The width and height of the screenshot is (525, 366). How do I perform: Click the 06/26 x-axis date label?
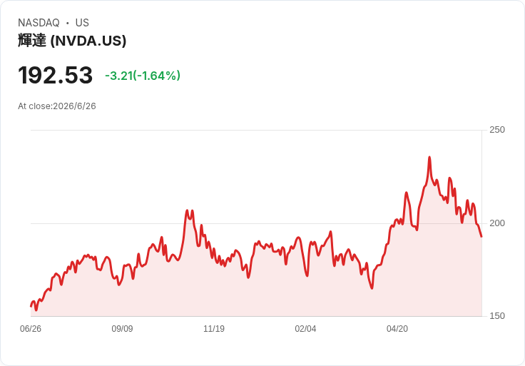point(31,329)
